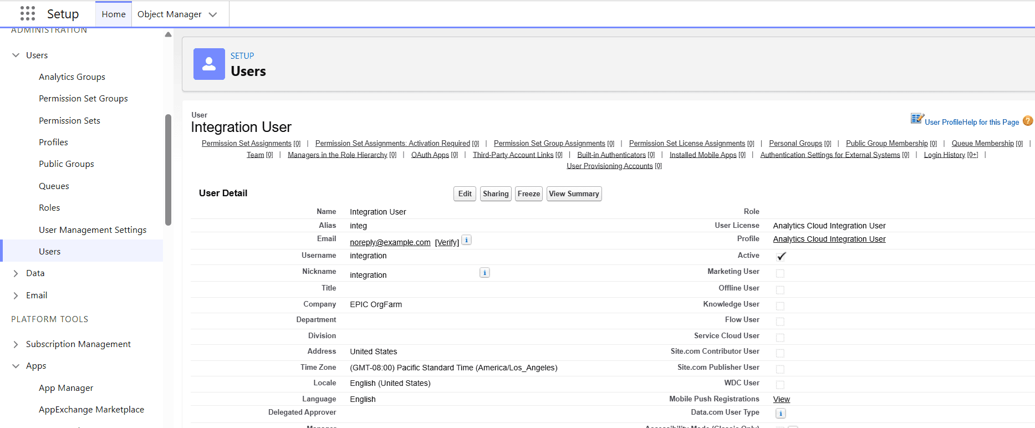Click the Data.com User Type info icon
The width and height of the screenshot is (1035, 428).
(x=781, y=413)
